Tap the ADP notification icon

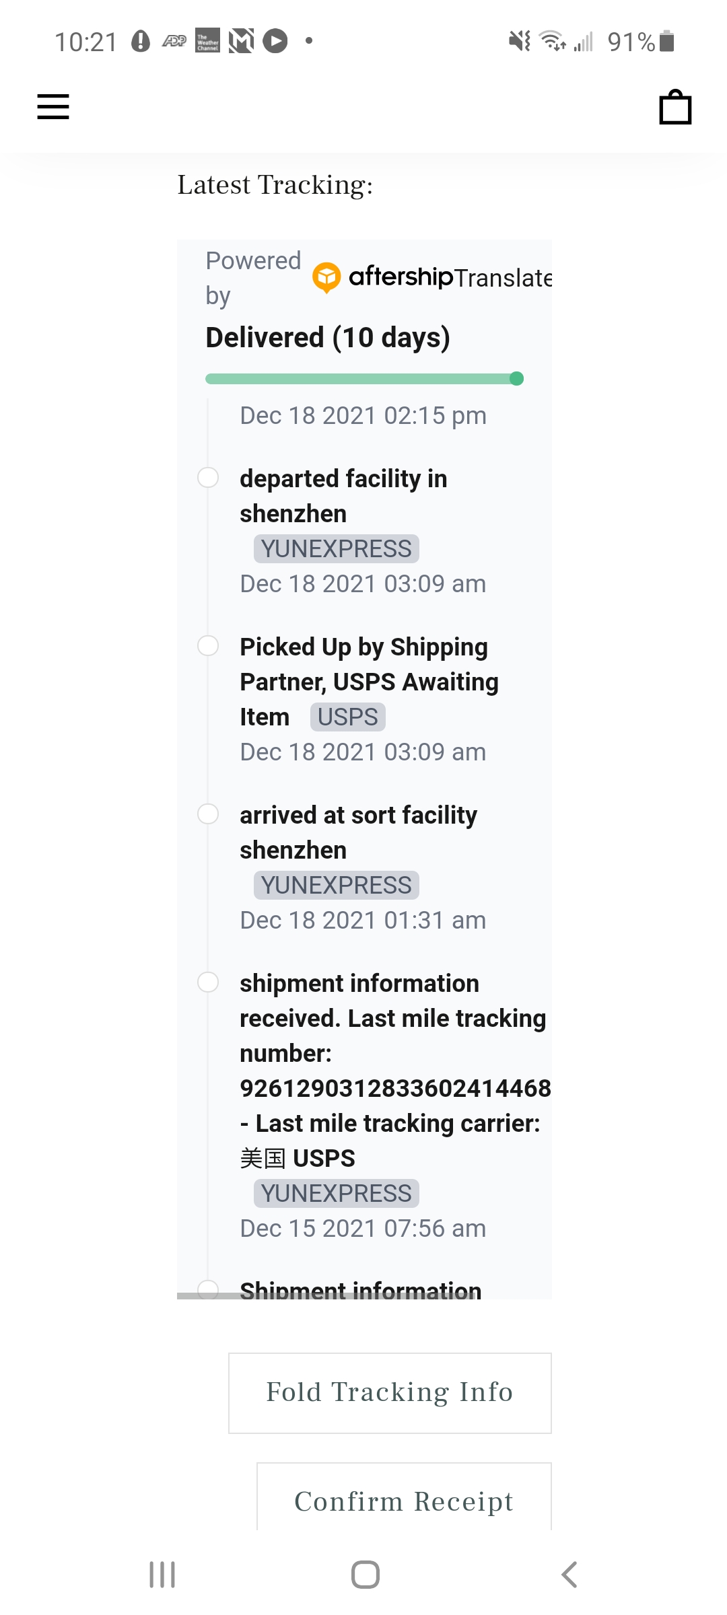click(x=174, y=42)
